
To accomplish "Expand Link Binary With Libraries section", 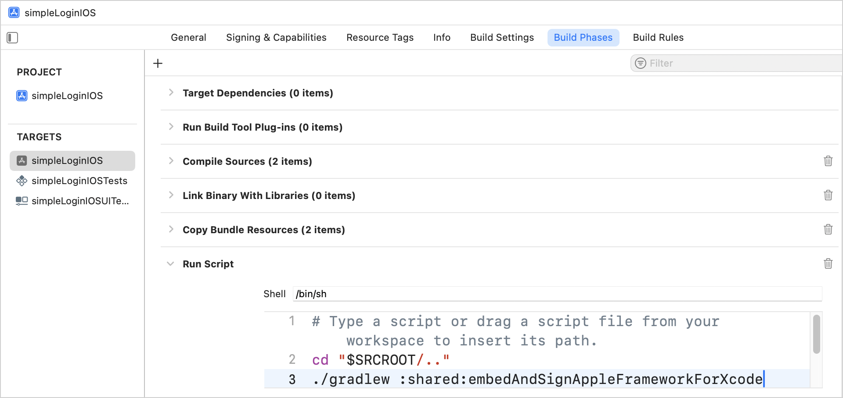I will pos(171,195).
